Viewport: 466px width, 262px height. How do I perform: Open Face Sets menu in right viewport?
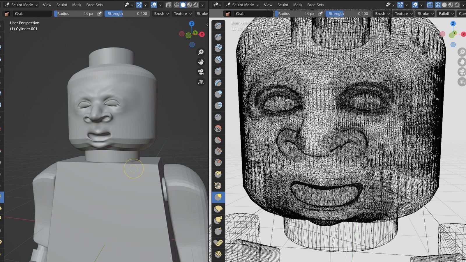[x=316, y=5]
